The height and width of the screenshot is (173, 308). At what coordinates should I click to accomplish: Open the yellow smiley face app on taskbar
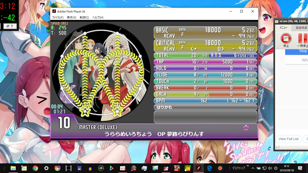188,168
